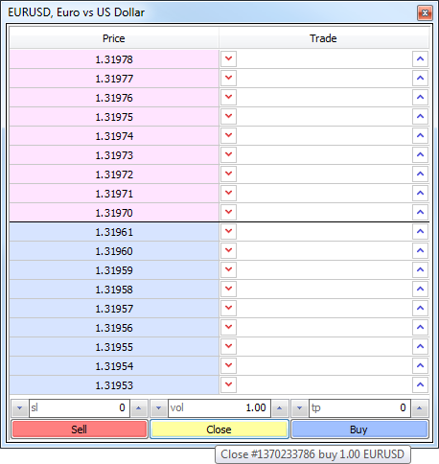
Task: Click blue buy arrow at price 1.31978
Action: (420, 58)
